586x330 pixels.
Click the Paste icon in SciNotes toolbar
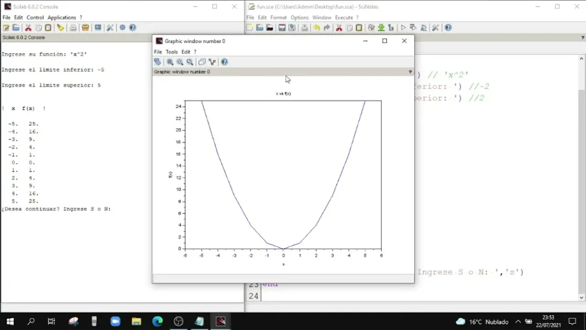coord(359,27)
